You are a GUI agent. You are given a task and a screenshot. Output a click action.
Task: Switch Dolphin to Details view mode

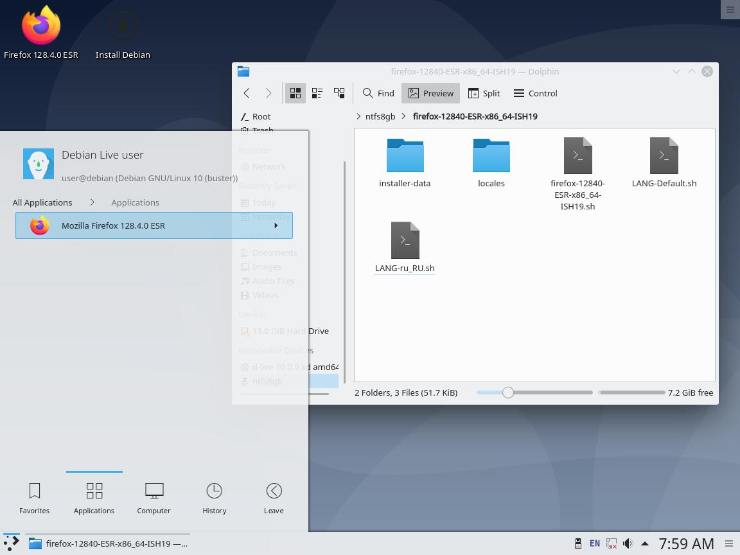(339, 93)
